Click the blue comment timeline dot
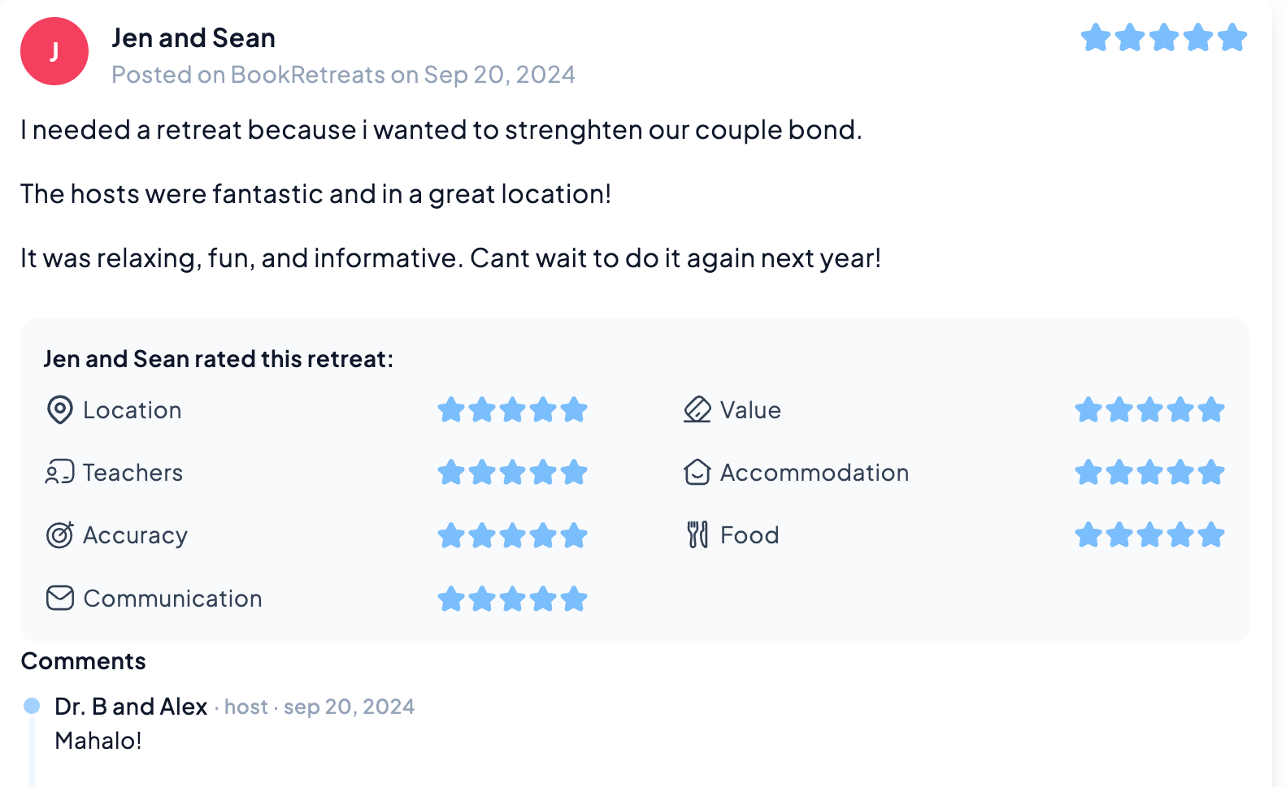The height and width of the screenshot is (787, 1286). click(32, 706)
